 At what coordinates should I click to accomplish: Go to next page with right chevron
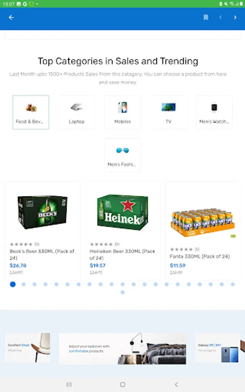pos(235,17)
